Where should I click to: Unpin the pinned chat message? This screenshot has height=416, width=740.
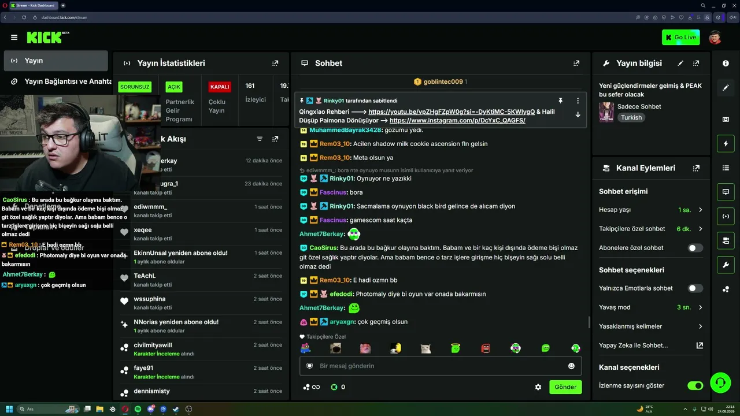pyautogui.click(x=560, y=101)
